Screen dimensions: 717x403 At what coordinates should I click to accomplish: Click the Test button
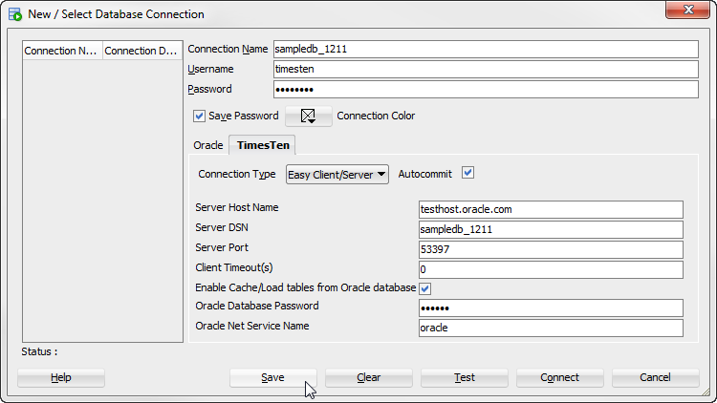coord(464,378)
